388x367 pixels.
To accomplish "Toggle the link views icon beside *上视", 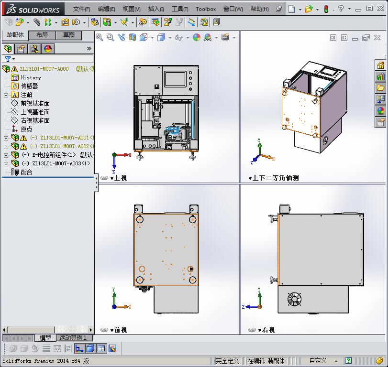I will [104, 178].
